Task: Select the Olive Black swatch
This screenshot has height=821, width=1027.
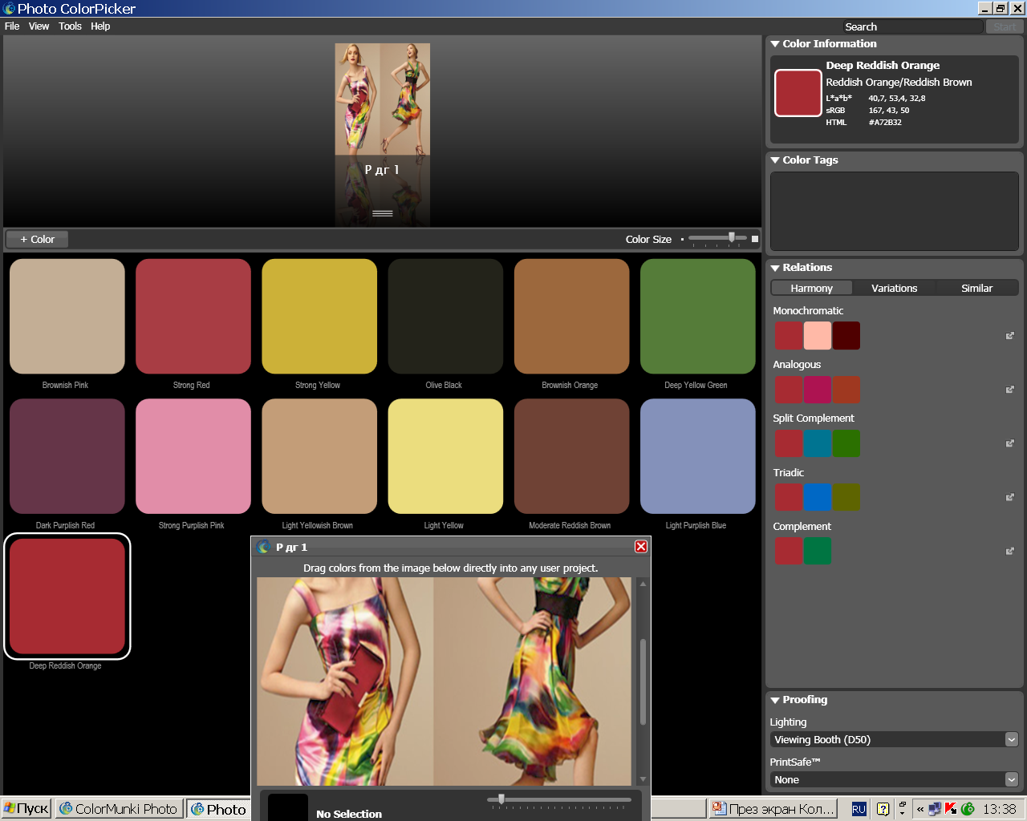Action: coord(445,316)
